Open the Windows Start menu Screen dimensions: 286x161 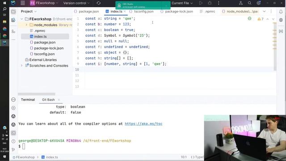4,3
